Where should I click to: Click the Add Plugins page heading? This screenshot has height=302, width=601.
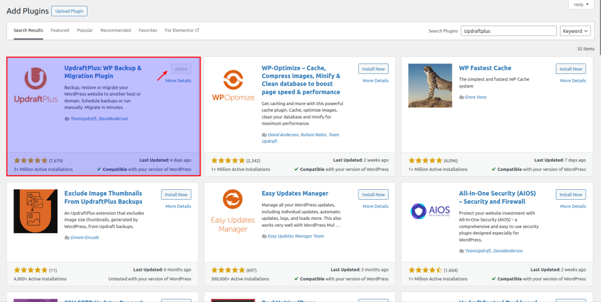[x=28, y=11]
